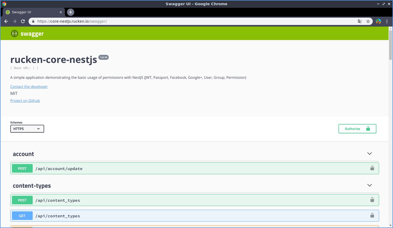Open the Chrome profile avatar

click(x=378, y=21)
